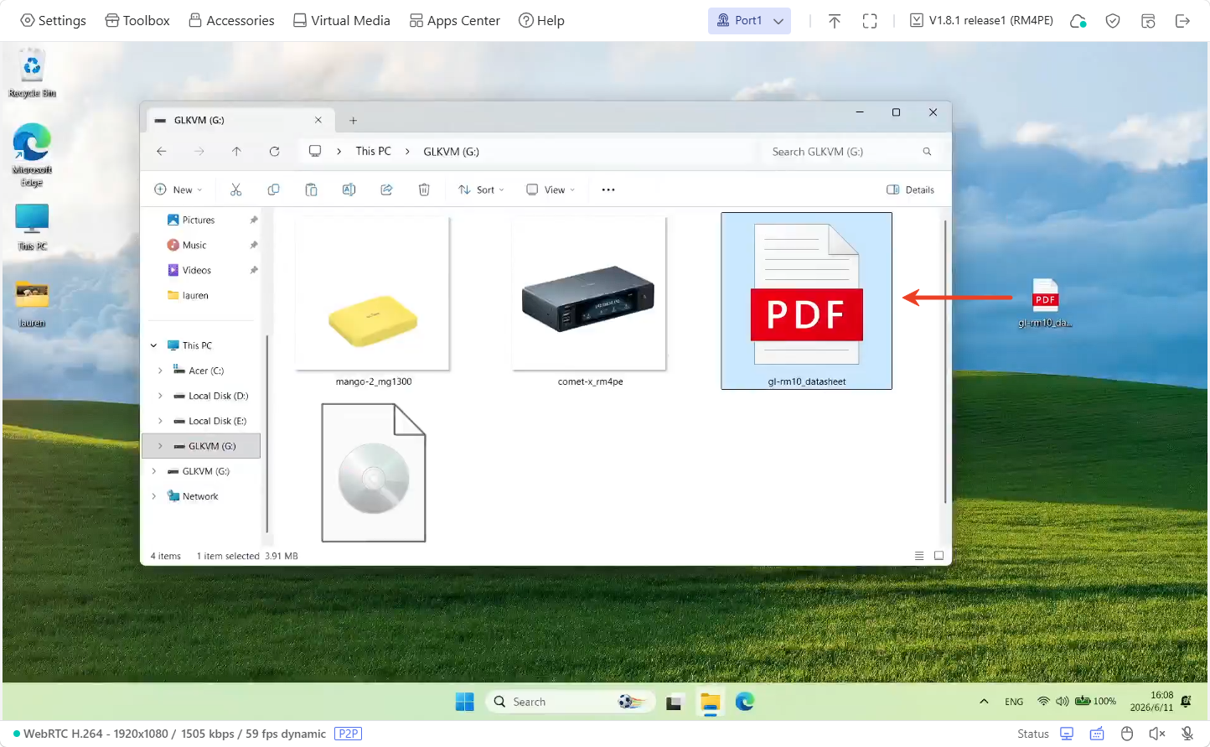Viewport: 1210px width, 747px height.
Task: Open the Toolbox menu
Action: [137, 20]
